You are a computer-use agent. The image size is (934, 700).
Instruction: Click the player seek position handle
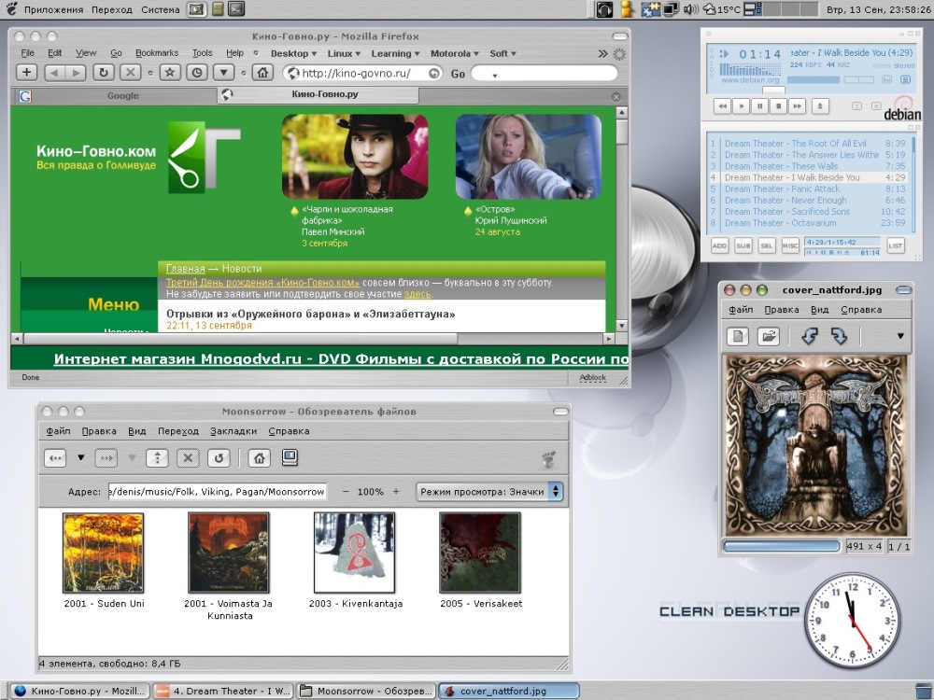pyautogui.click(x=773, y=91)
